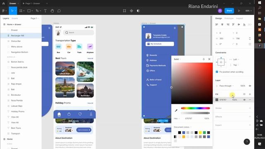The image size is (265, 149).
Task: Click the user avatar in top bar
Action: (x=220, y=11)
